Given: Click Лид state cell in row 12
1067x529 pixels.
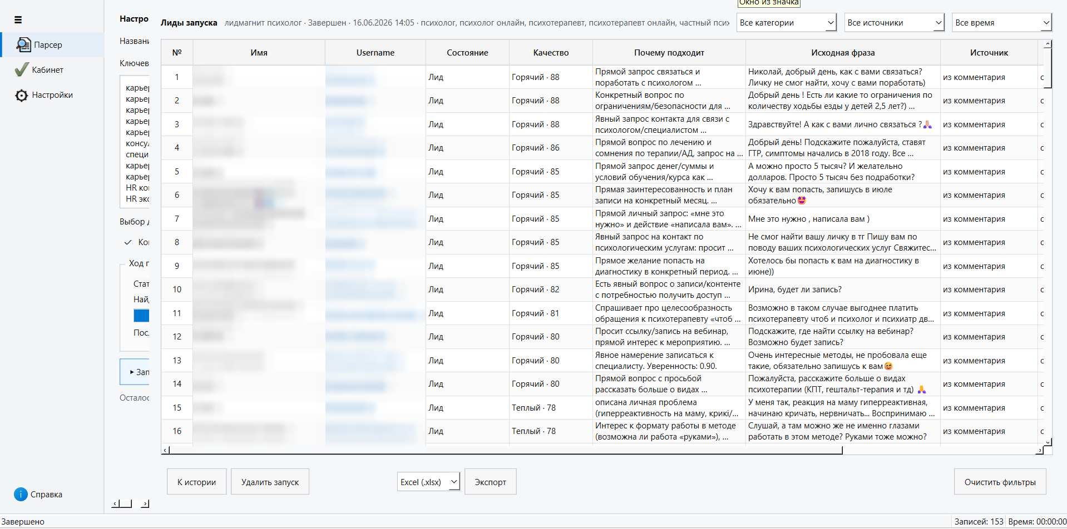Looking at the screenshot, I should click(x=467, y=336).
